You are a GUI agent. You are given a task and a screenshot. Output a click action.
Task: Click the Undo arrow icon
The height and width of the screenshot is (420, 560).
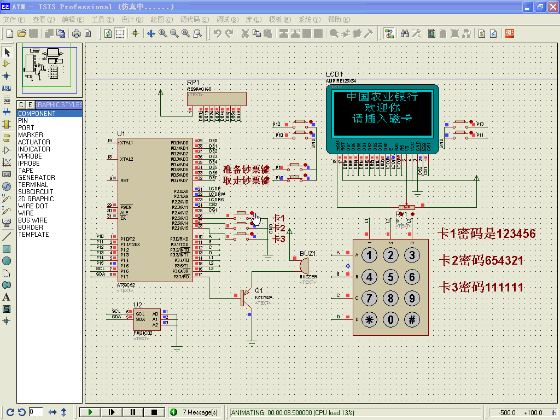point(217,33)
